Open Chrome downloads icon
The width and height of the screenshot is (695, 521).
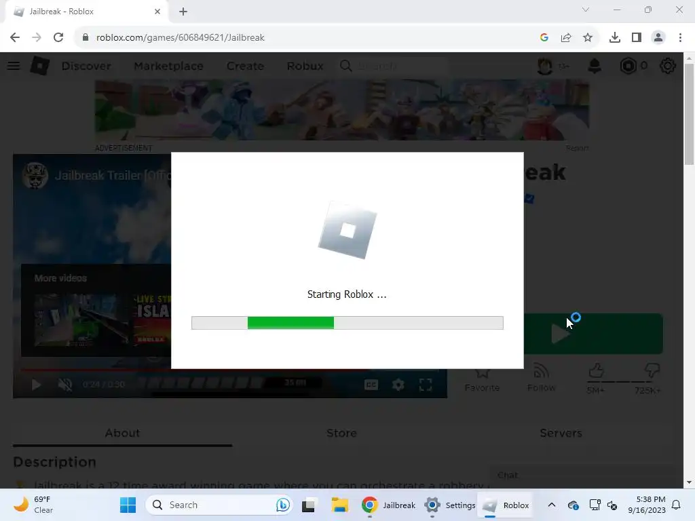pyautogui.click(x=615, y=38)
